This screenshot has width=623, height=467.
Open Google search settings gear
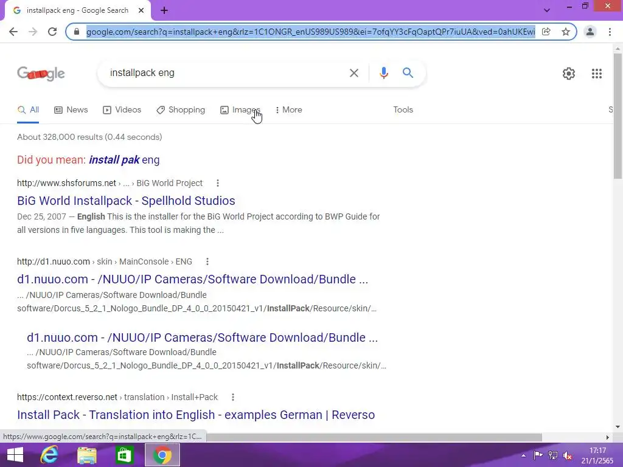point(569,74)
